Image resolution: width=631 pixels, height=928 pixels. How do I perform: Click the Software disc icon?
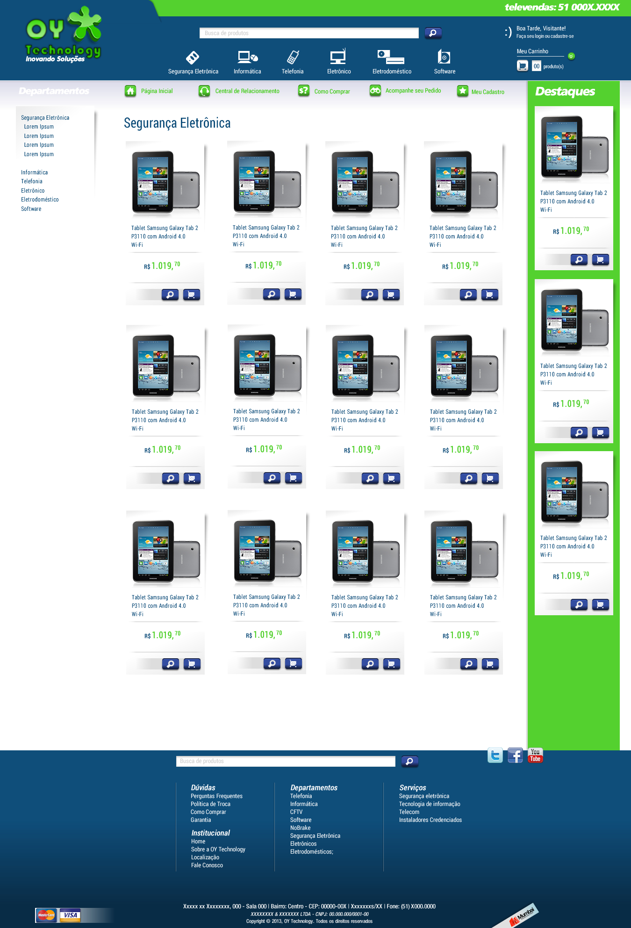[x=444, y=57]
